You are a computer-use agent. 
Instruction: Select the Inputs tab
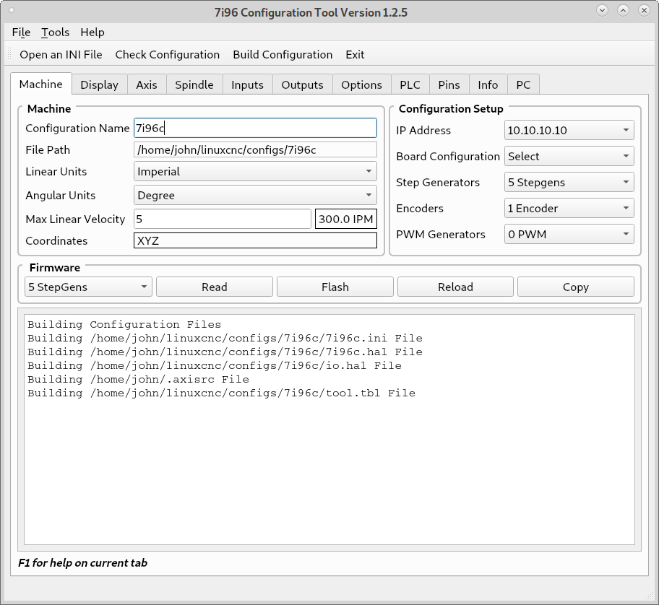point(248,84)
